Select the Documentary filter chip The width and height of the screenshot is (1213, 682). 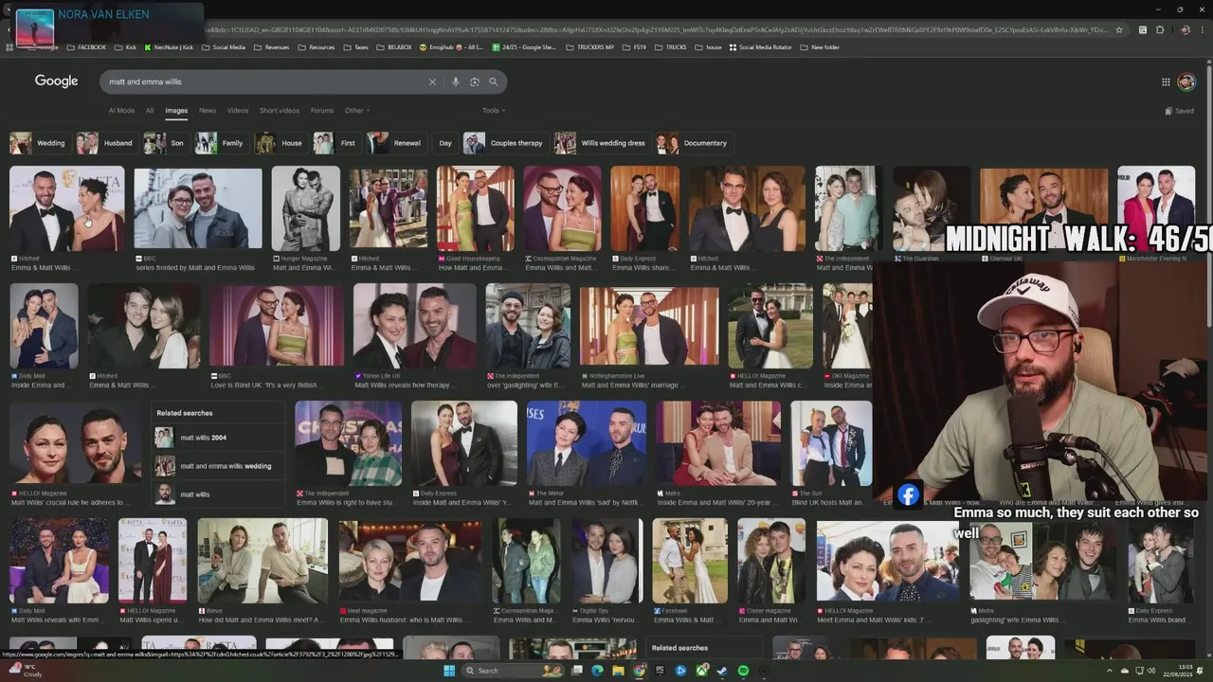click(694, 143)
